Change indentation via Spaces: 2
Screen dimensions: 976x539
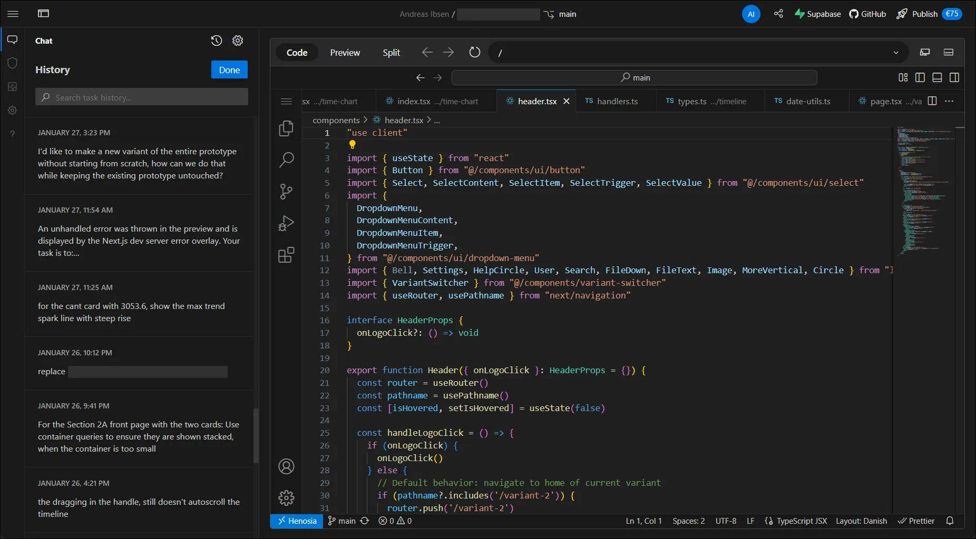point(688,521)
